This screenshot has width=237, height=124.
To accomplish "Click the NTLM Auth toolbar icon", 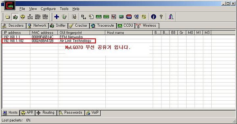I will (30, 17).
